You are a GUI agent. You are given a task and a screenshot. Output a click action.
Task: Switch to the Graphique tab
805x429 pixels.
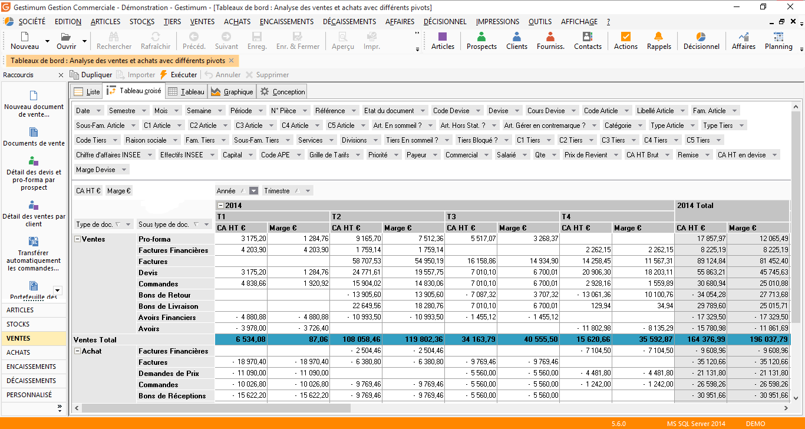pos(232,91)
